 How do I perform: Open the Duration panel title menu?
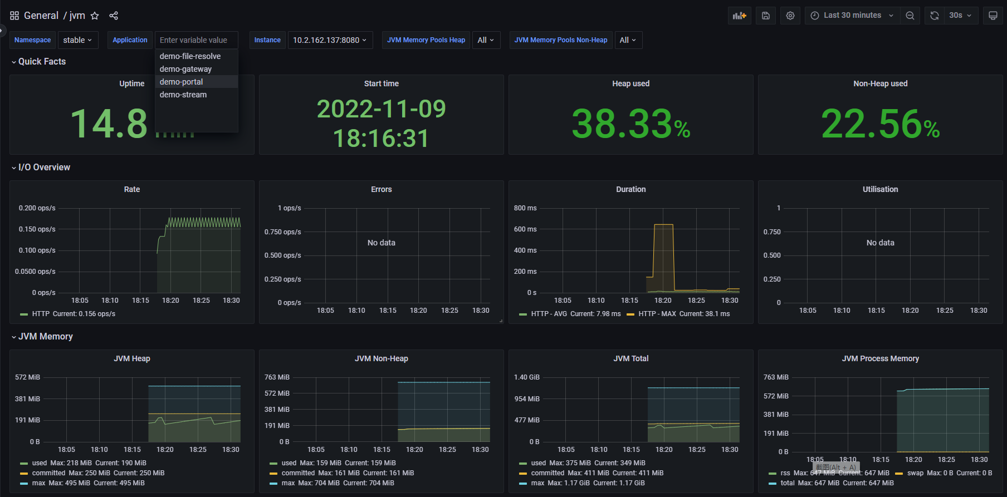631,189
